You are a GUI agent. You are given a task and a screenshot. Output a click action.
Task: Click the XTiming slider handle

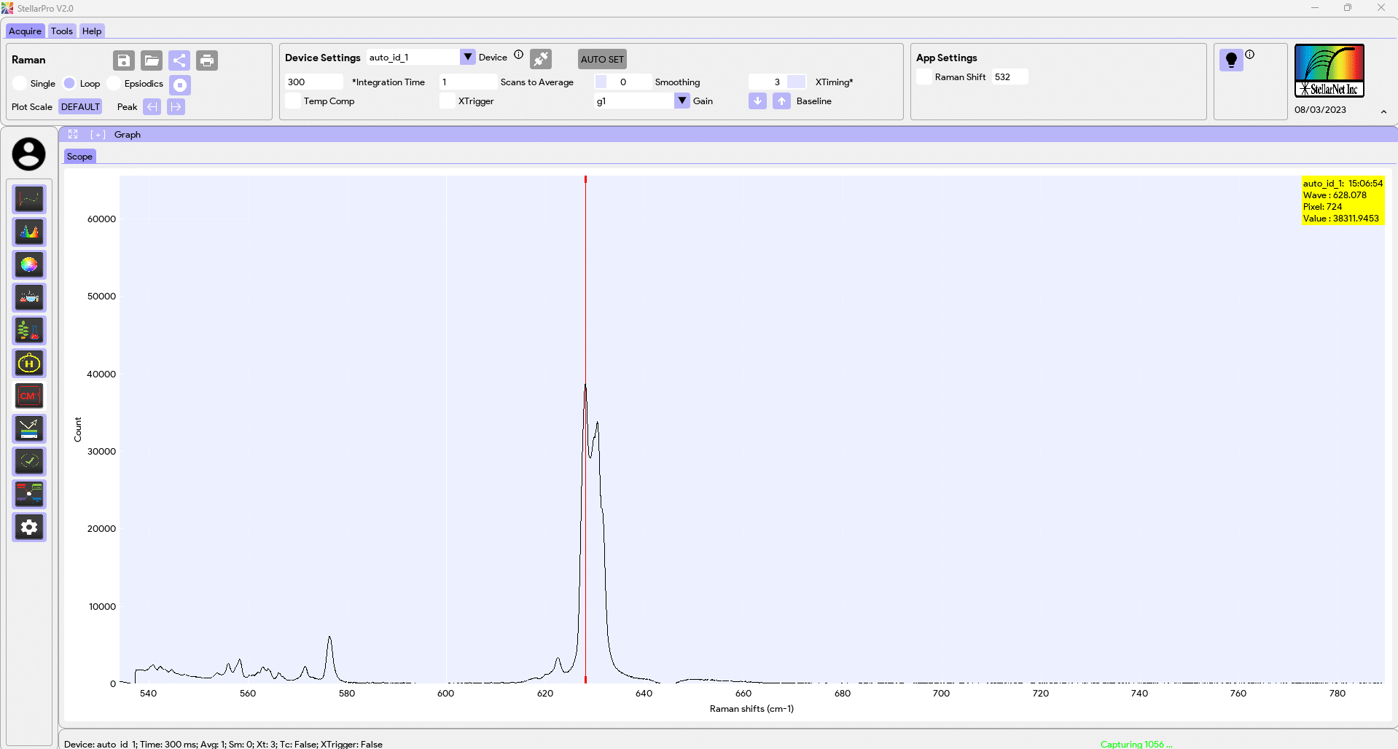click(x=797, y=82)
